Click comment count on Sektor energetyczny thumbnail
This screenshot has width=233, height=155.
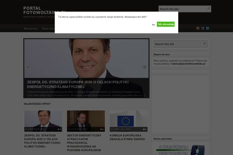point(102,129)
